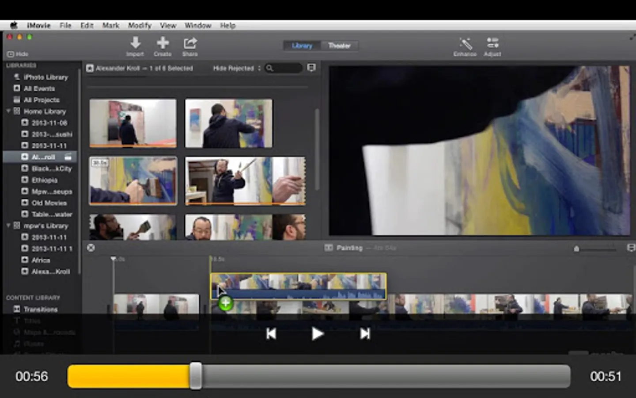The image size is (636, 398).
Task: Click the search magnifier icon in browser
Action: [x=269, y=68]
